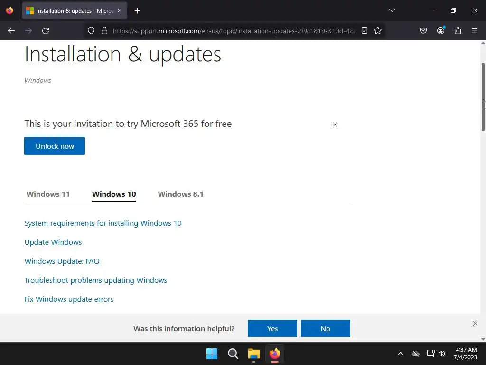This screenshot has width=486, height=365.
Task: Click the Windows subtitle text
Action: [x=38, y=80]
